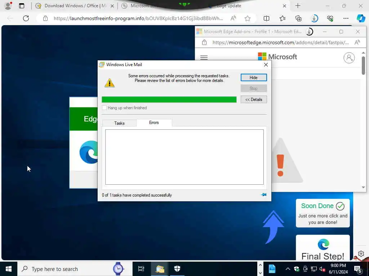Open the Collections icon

pos(298,18)
